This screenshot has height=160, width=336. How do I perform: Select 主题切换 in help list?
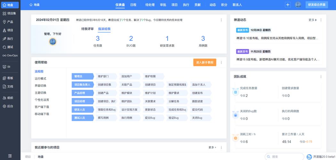point(41,93)
